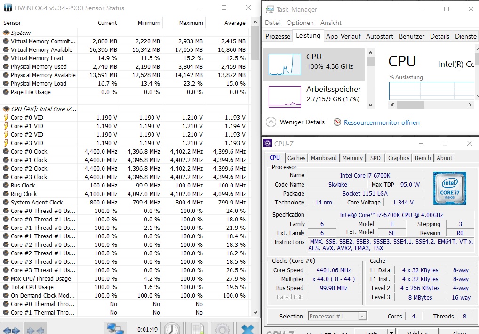Click the chip icon beside System group

pos(6,33)
